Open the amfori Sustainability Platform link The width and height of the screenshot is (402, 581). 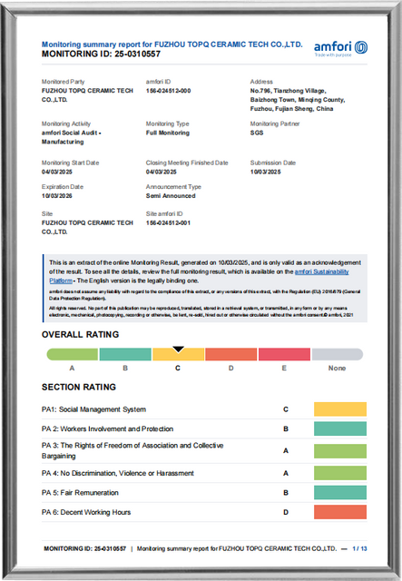pos(321,271)
